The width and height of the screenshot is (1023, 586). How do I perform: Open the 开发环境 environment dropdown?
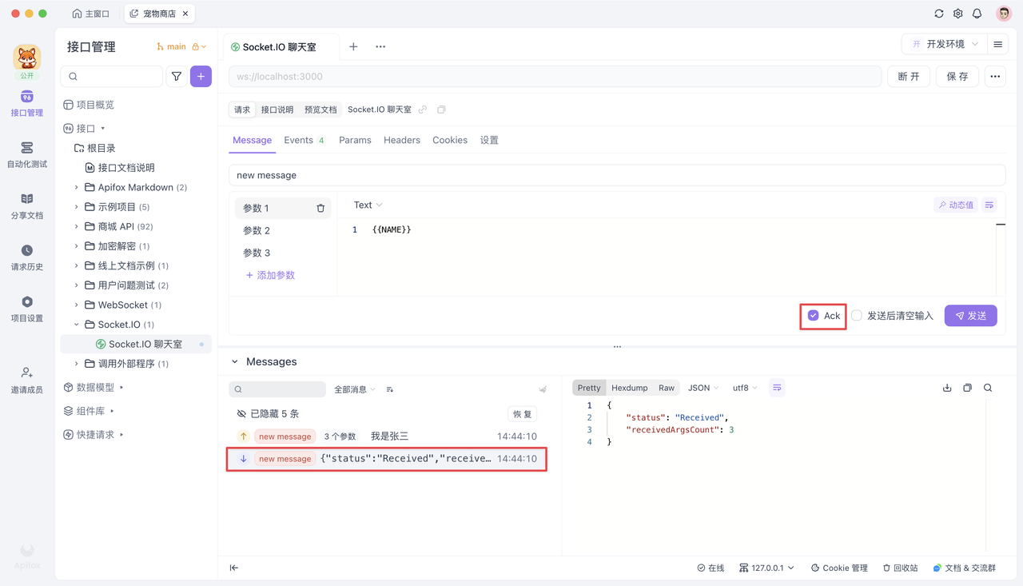pos(944,45)
